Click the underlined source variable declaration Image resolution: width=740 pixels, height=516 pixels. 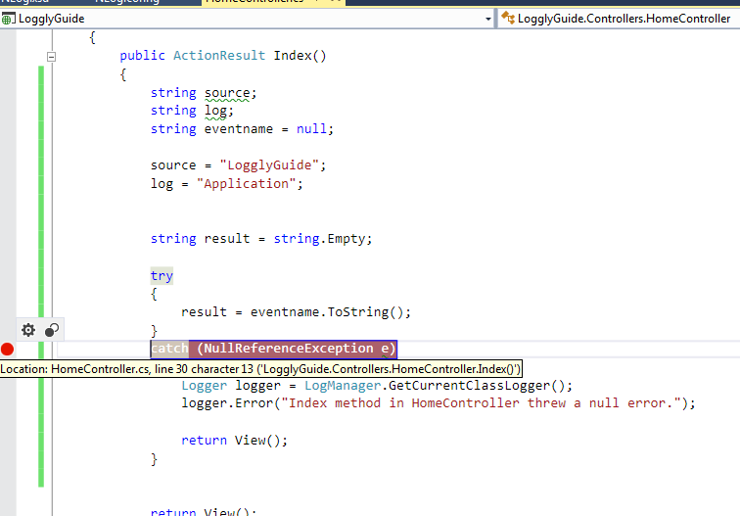(228, 93)
